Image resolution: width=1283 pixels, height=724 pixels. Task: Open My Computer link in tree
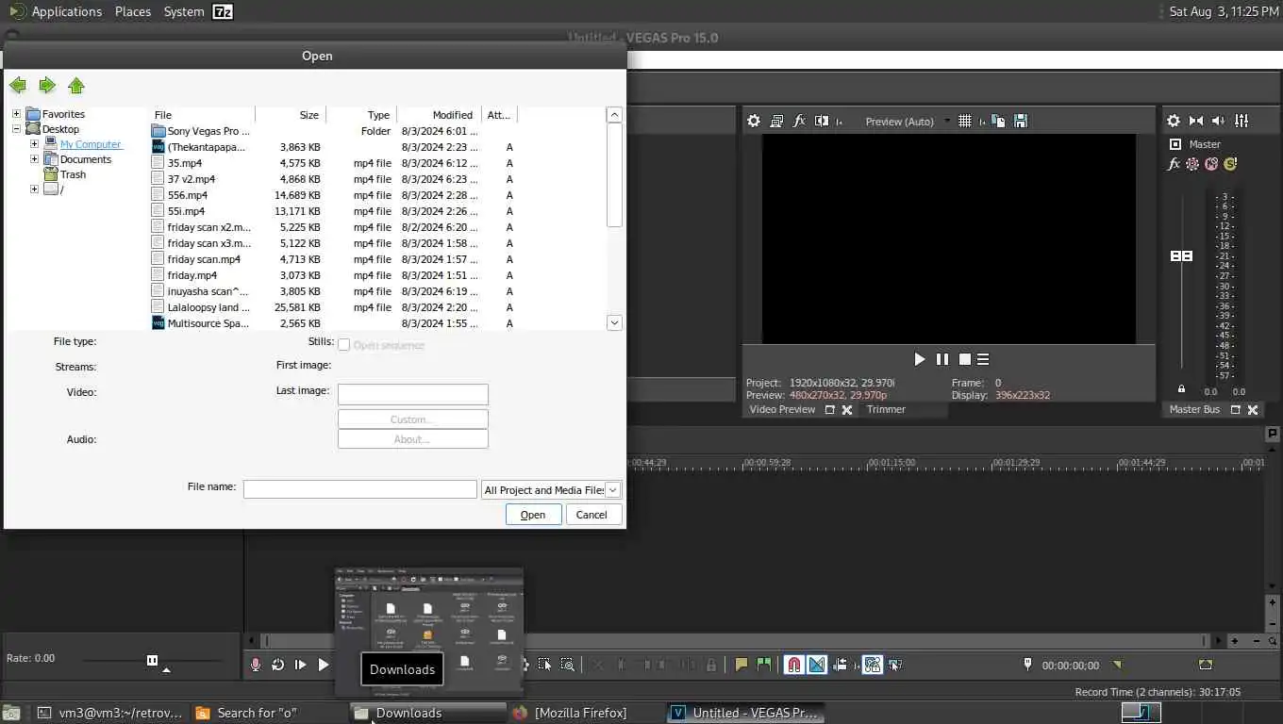pos(91,144)
